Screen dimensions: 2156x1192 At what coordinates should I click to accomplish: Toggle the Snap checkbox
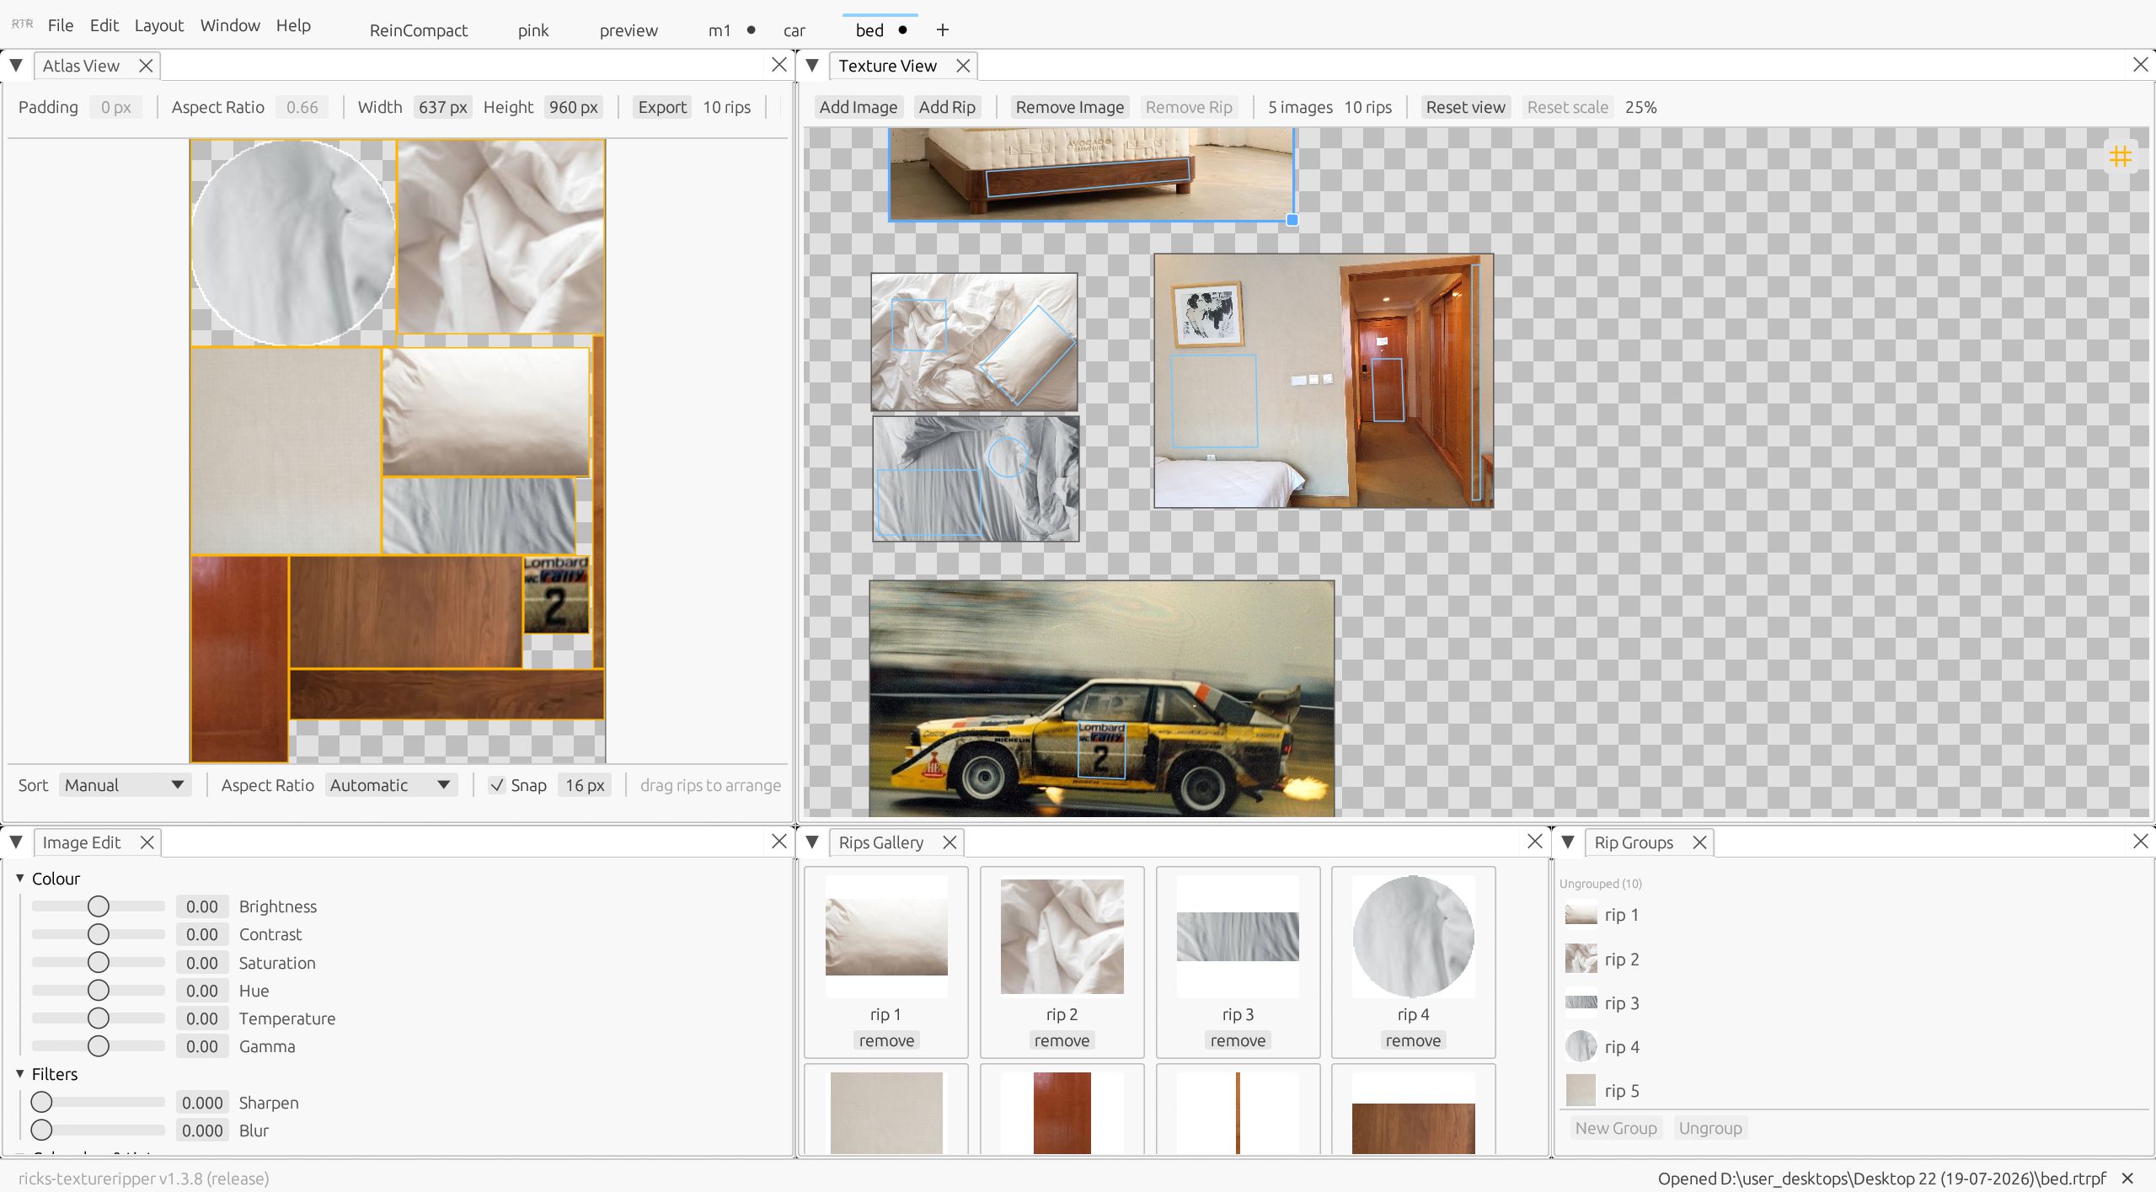click(x=497, y=785)
